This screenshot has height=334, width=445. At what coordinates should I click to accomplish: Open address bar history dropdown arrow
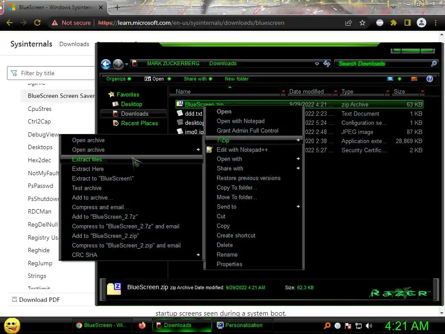[317, 64]
